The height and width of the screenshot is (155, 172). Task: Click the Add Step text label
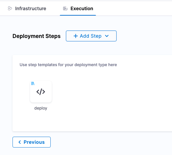pos(91,36)
